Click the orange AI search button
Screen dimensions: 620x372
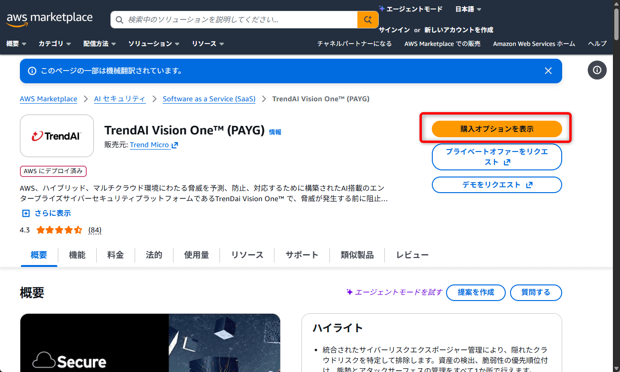pos(368,19)
